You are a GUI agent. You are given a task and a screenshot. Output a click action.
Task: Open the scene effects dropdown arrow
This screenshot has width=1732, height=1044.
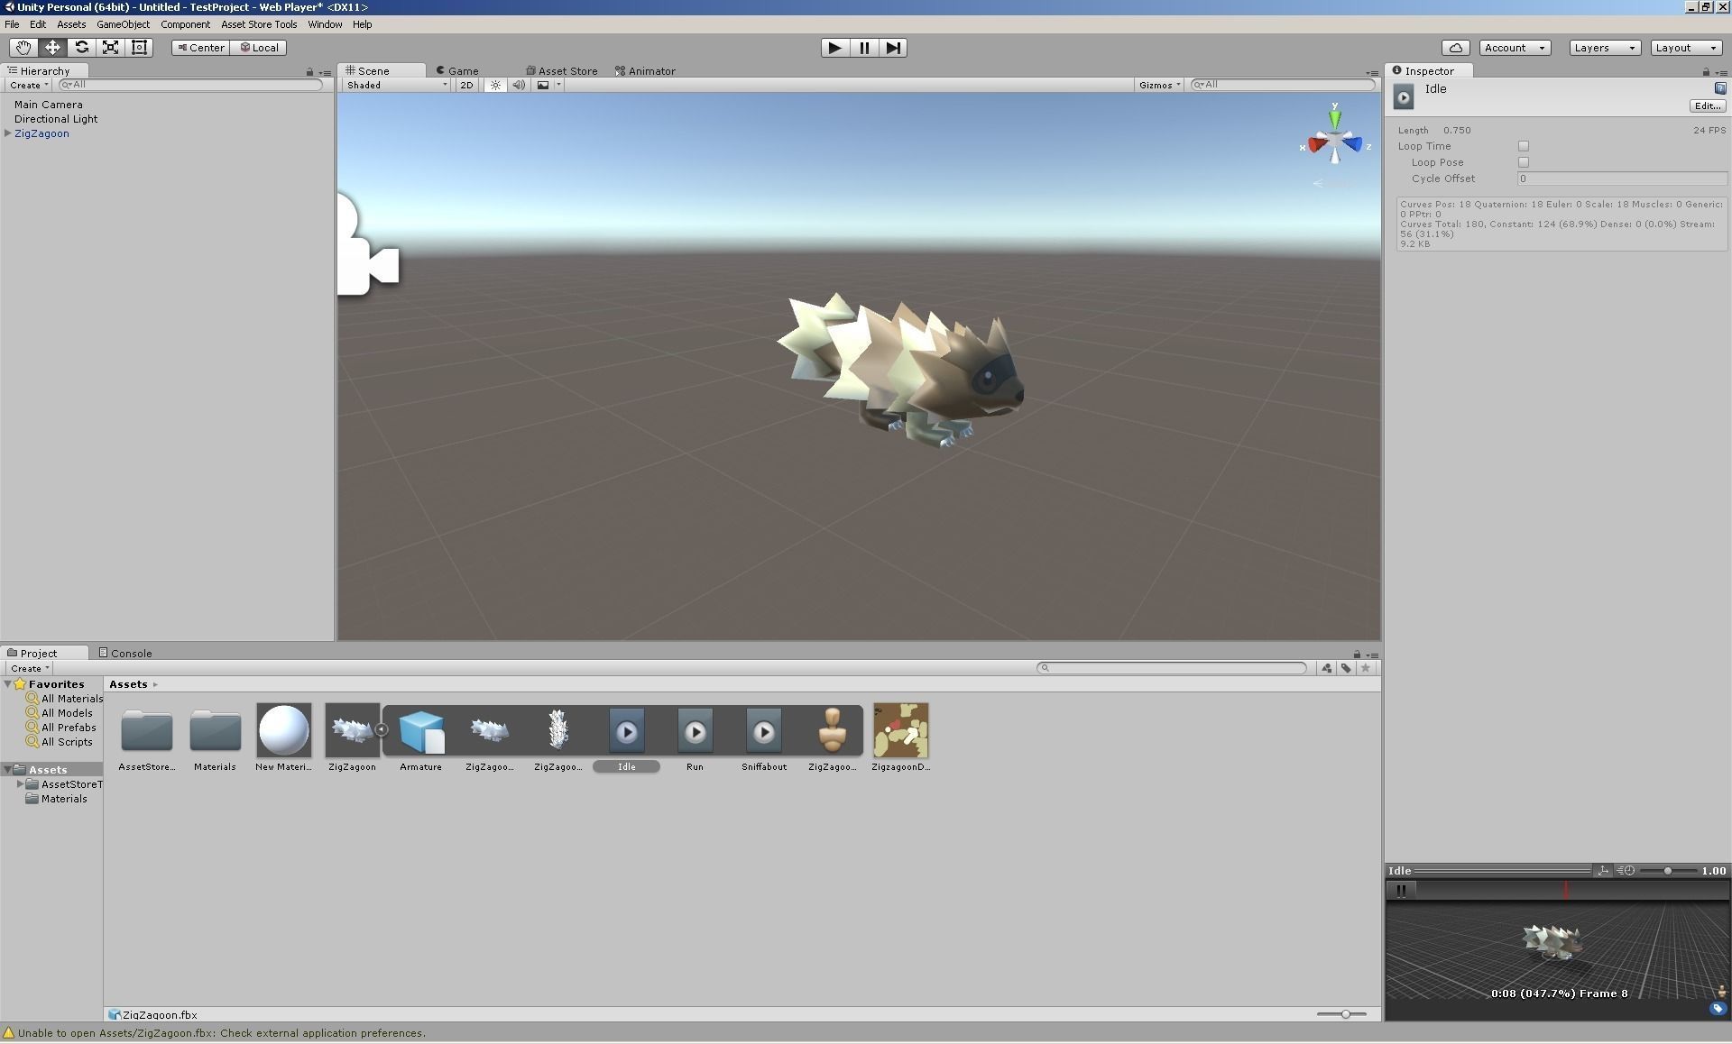point(558,85)
